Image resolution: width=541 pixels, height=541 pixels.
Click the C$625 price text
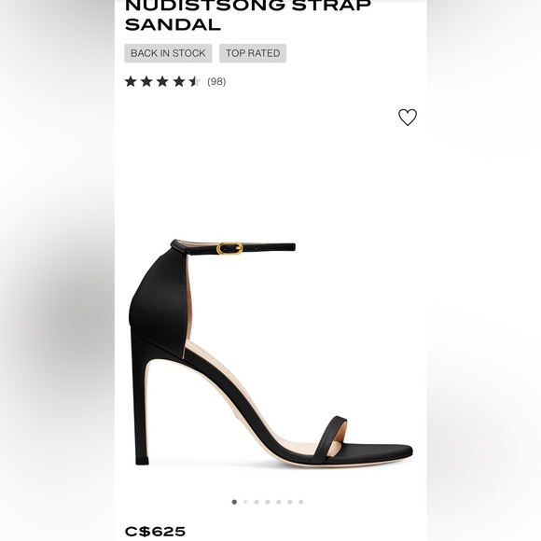pyautogui.click(x=155, y=532)
